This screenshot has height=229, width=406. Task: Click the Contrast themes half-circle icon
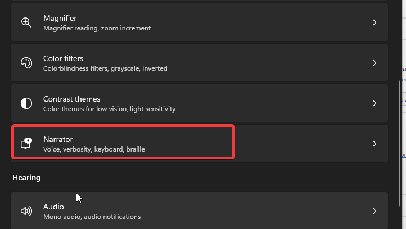pyautogui.click(x=26, y=103)
